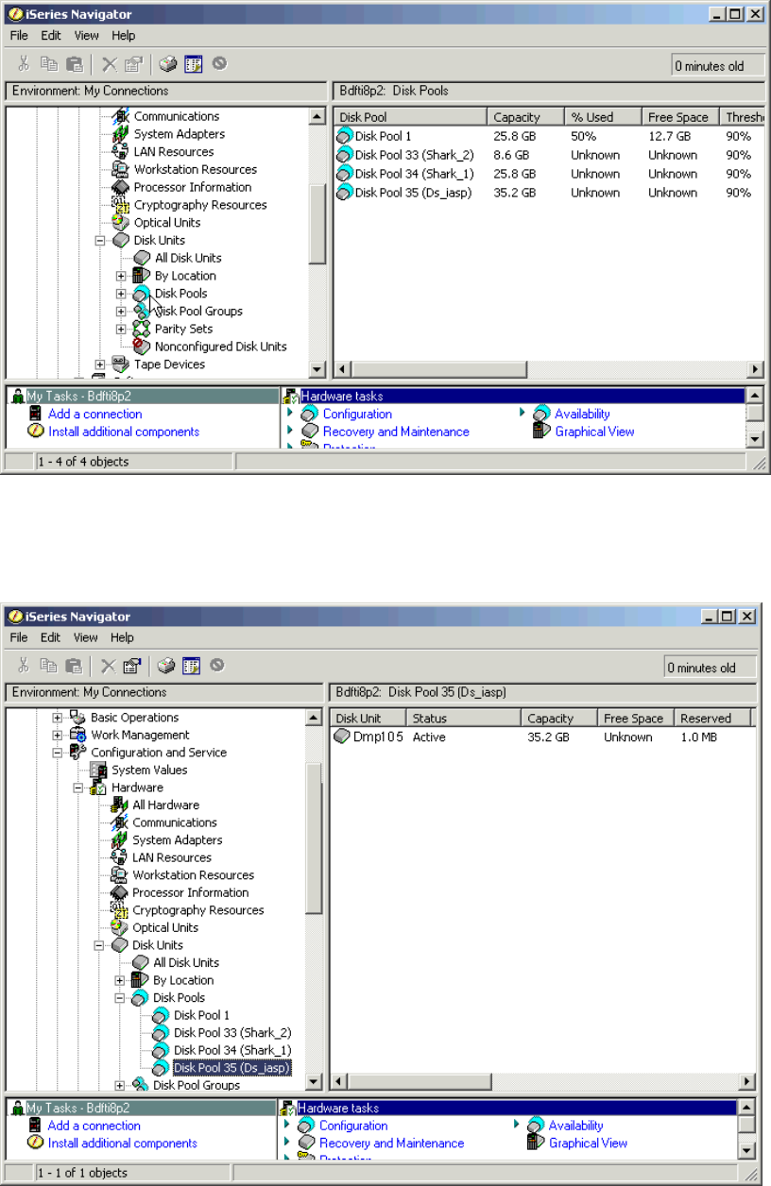Expand By Location node in top tree

(x=121, y=276)
